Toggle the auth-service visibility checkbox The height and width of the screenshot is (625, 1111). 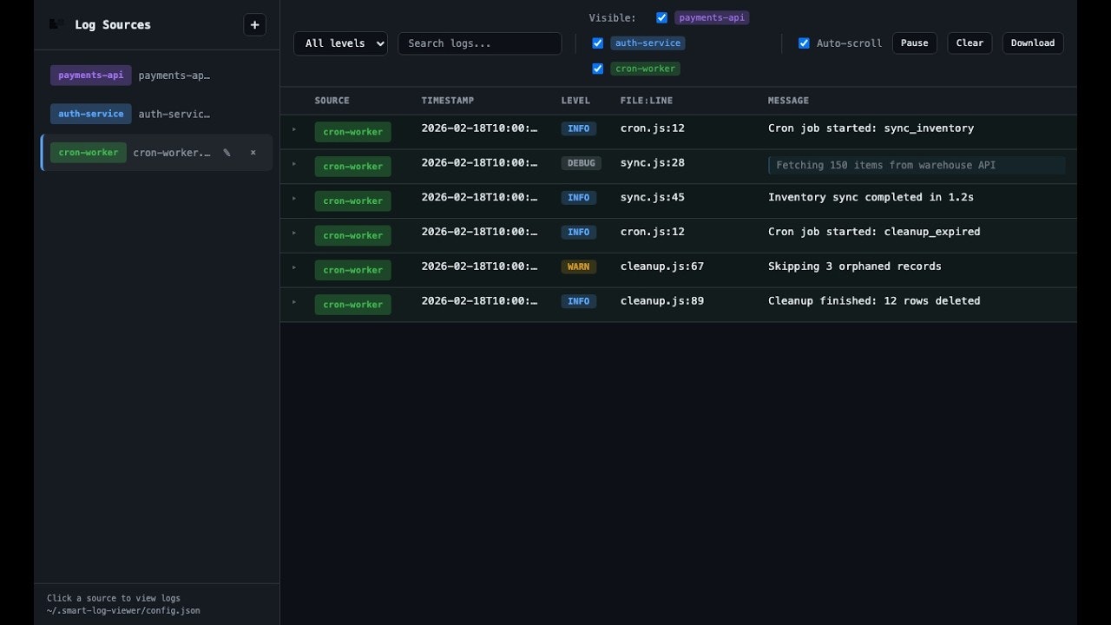pos(597,43)
